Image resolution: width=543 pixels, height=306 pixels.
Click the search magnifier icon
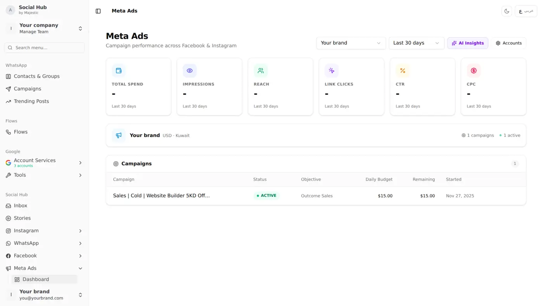tap(10, 48)
